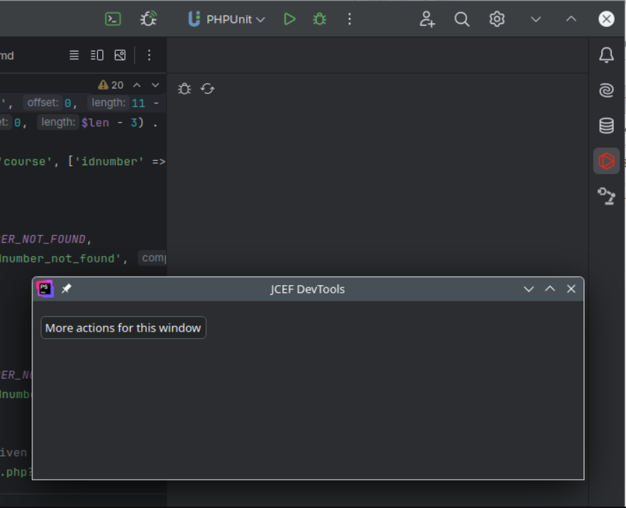Click the bug icon in the tool panel
626x508 pixels.
pyautogui.click(x=184, y=89)
